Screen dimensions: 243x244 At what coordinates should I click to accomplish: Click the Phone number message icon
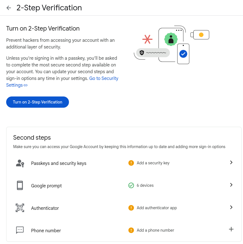[x=20, y=230]
